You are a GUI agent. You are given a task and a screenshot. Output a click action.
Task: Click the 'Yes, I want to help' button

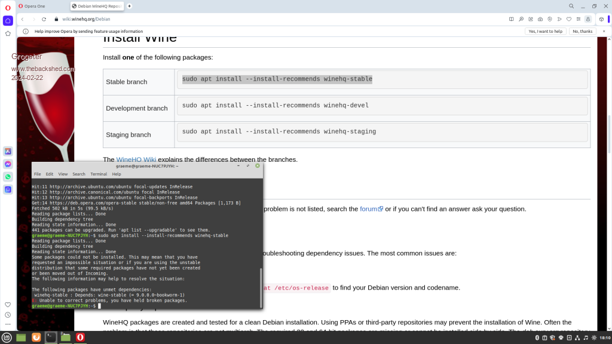[546, 31]
